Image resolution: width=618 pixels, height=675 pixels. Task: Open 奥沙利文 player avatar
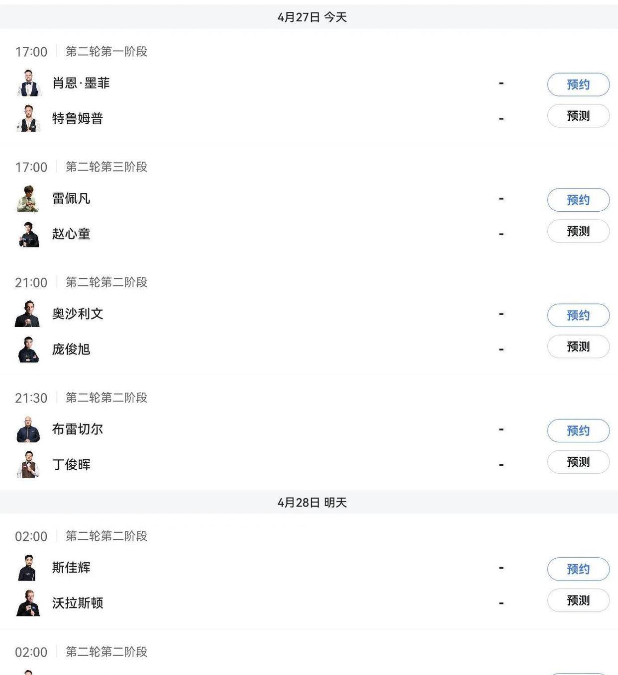pos(28,314)
